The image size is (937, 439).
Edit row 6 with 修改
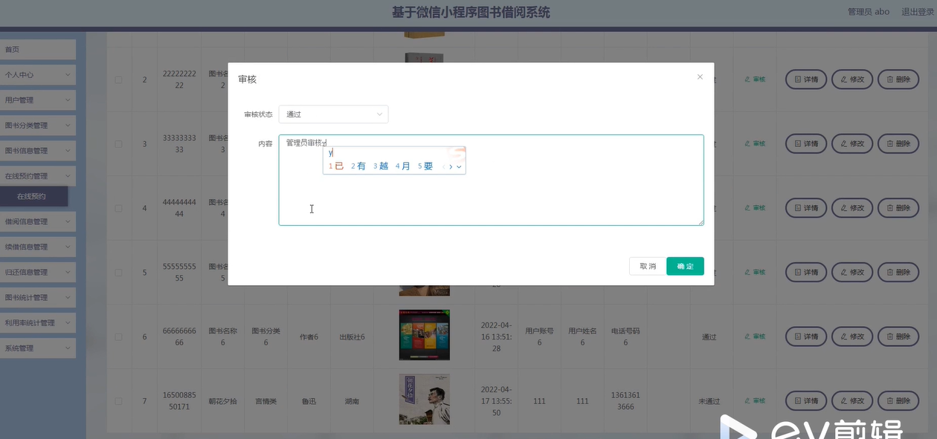852,336
